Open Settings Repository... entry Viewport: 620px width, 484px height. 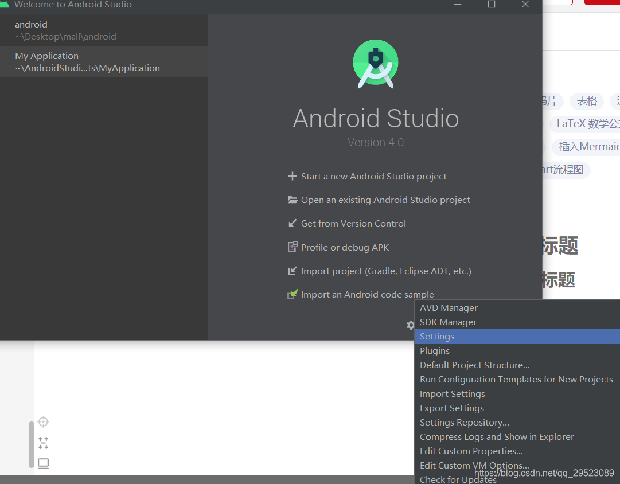pos(517,422)
